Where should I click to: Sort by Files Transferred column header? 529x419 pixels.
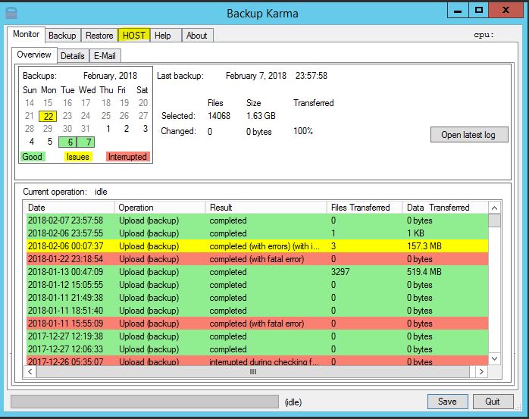(x=365, y=208)
